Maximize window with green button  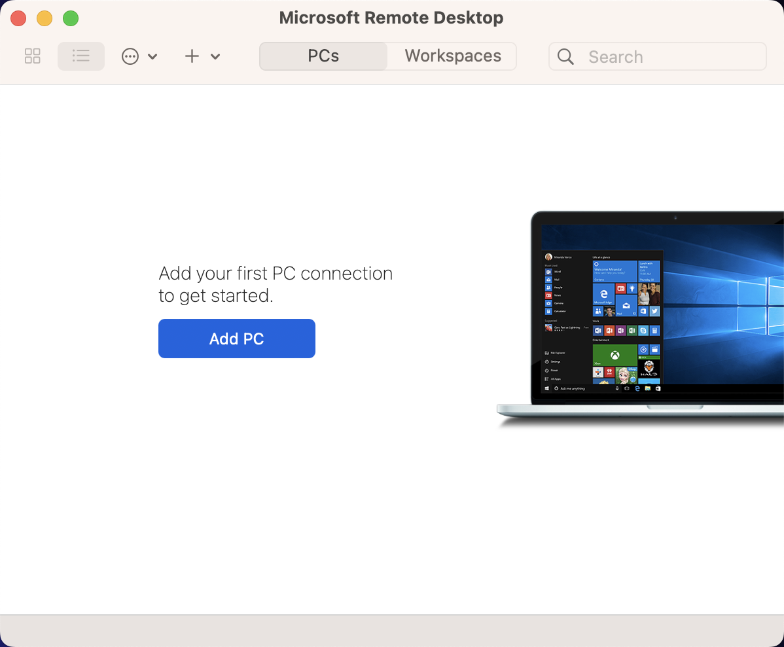71,18
